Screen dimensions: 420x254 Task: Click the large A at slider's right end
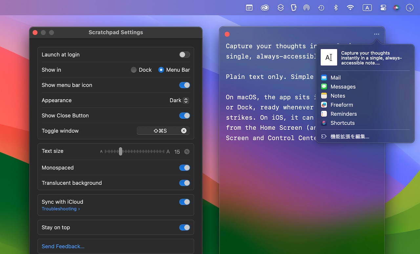(168, 152)
